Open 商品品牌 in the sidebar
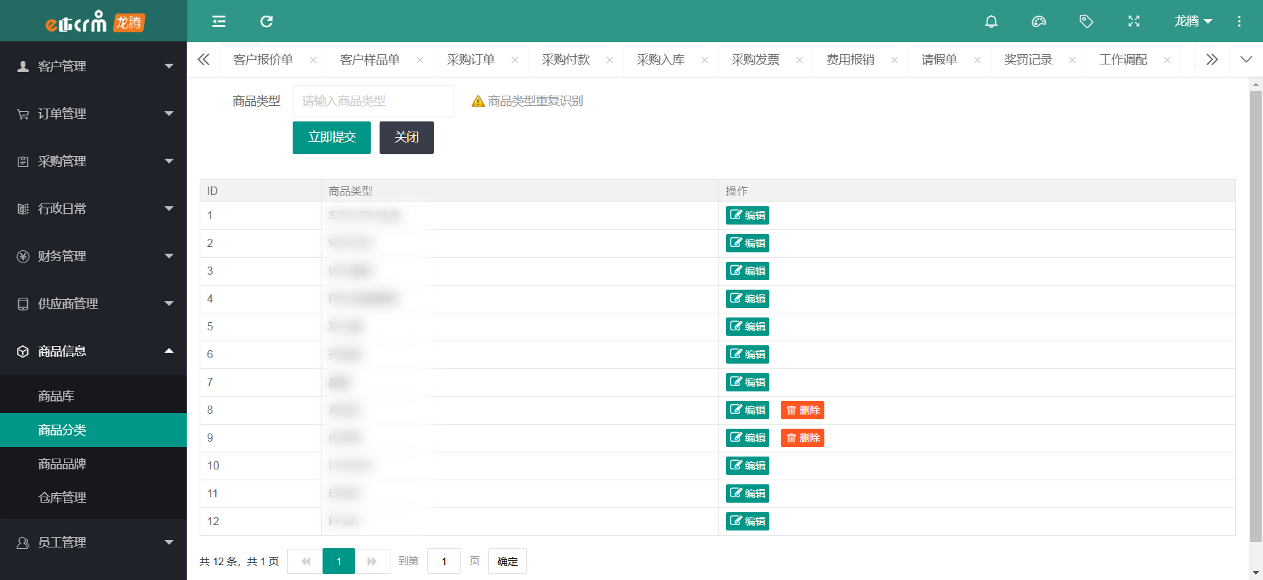Viewport: 1263px width, 580px height. (62, 464)
